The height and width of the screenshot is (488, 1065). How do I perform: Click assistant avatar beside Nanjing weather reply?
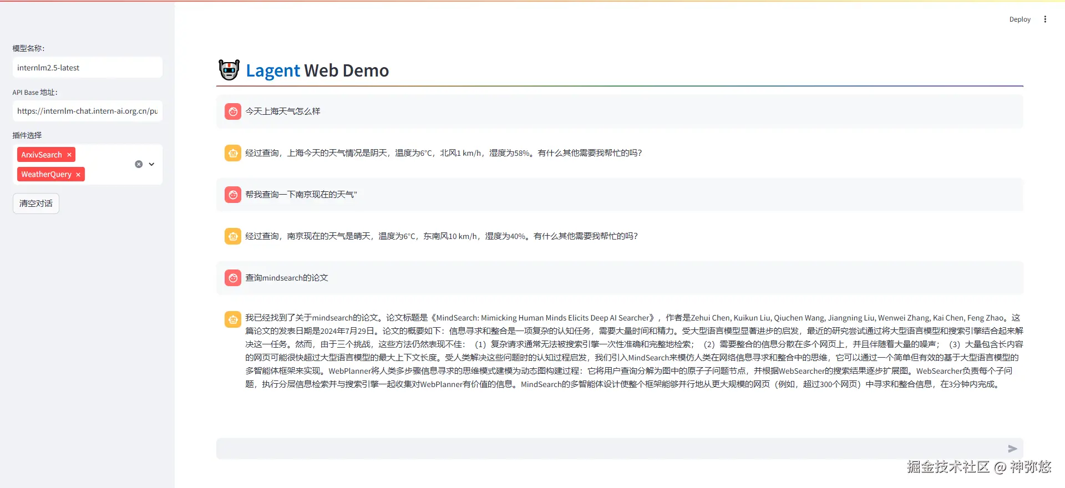[x=233, y=236]
